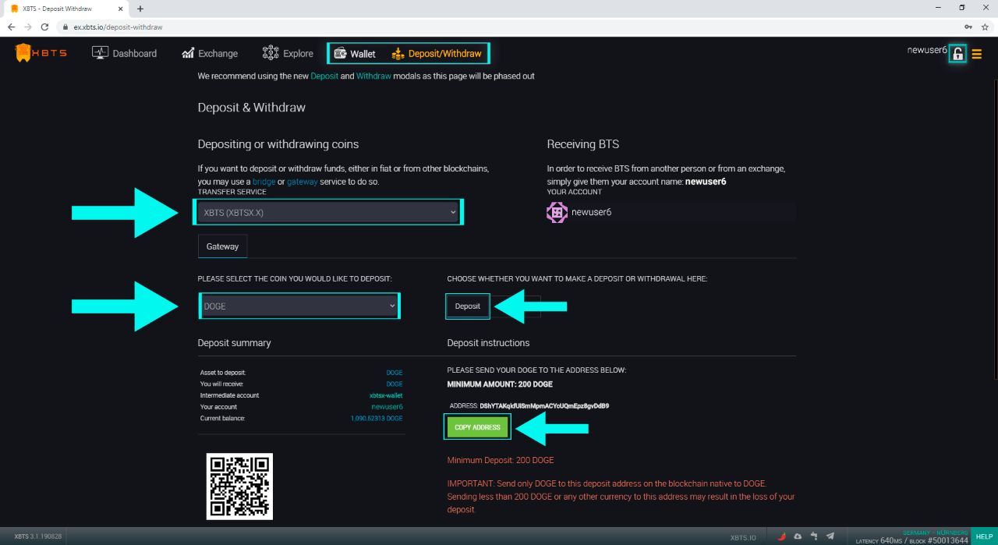Select the Gateway tab
Screen dimensions: 998x545
click(x=222, y=246)
